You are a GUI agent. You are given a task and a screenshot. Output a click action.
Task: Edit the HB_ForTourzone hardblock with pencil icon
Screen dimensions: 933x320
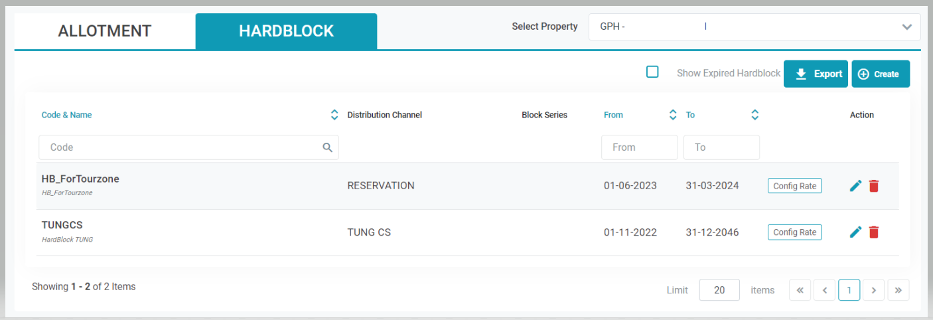coord(855,186)
